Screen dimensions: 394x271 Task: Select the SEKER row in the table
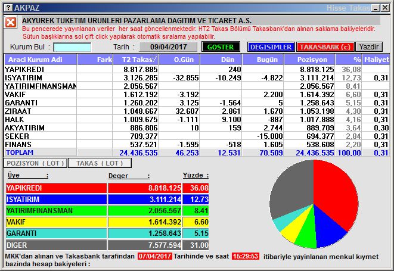(x=197, y=136)
